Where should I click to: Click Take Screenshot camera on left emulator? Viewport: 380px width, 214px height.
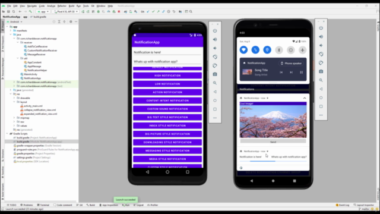coord(215,74)
